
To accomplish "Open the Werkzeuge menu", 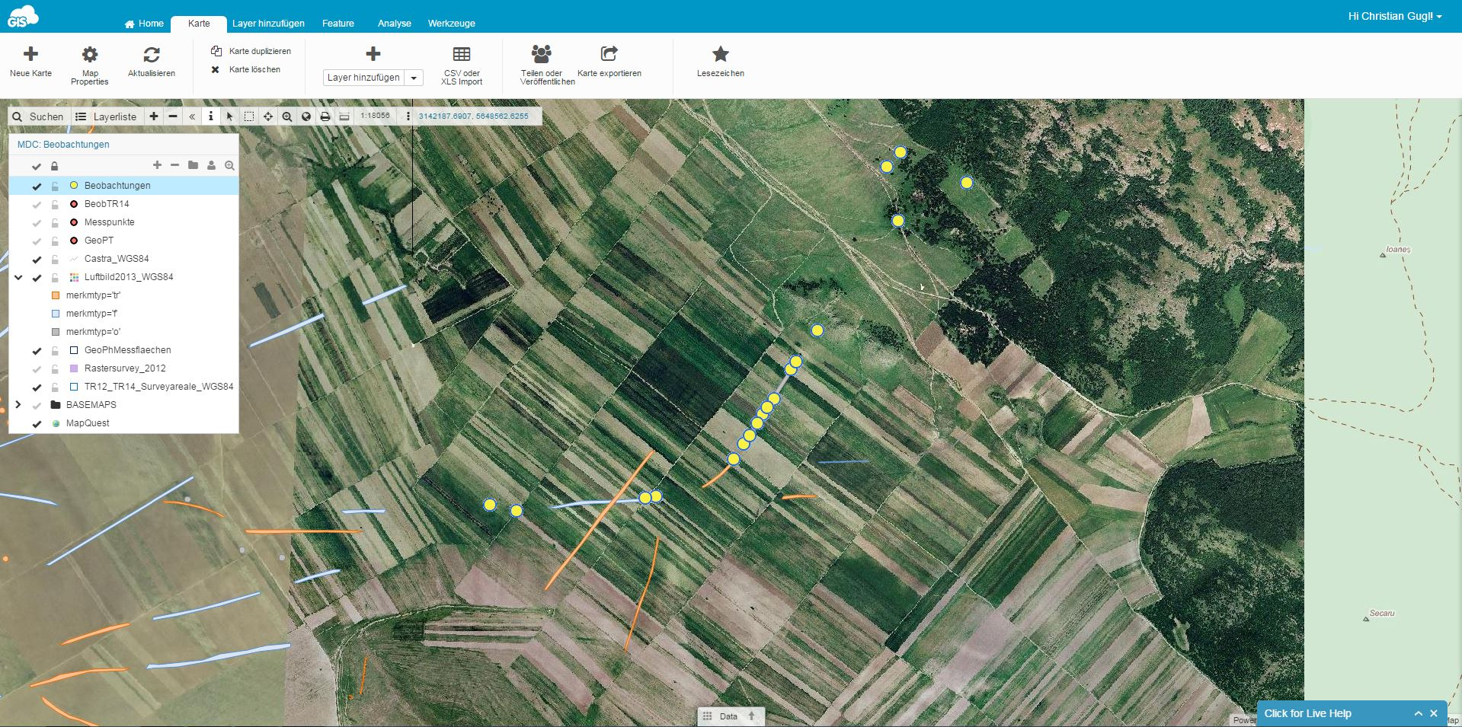I will click(x=451, y=24).
